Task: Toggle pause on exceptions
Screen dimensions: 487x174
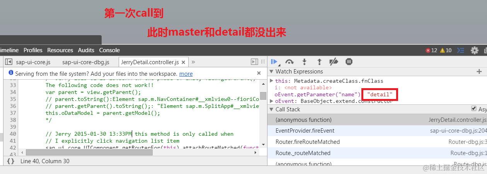Action: click(349, 61)
